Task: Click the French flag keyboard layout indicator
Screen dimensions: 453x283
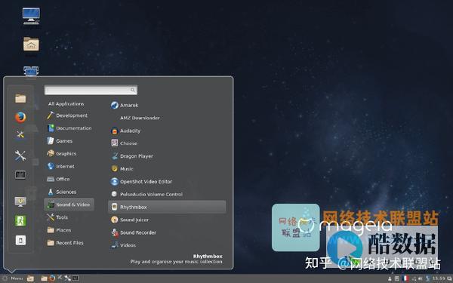Action: click(x=405, y=278)
